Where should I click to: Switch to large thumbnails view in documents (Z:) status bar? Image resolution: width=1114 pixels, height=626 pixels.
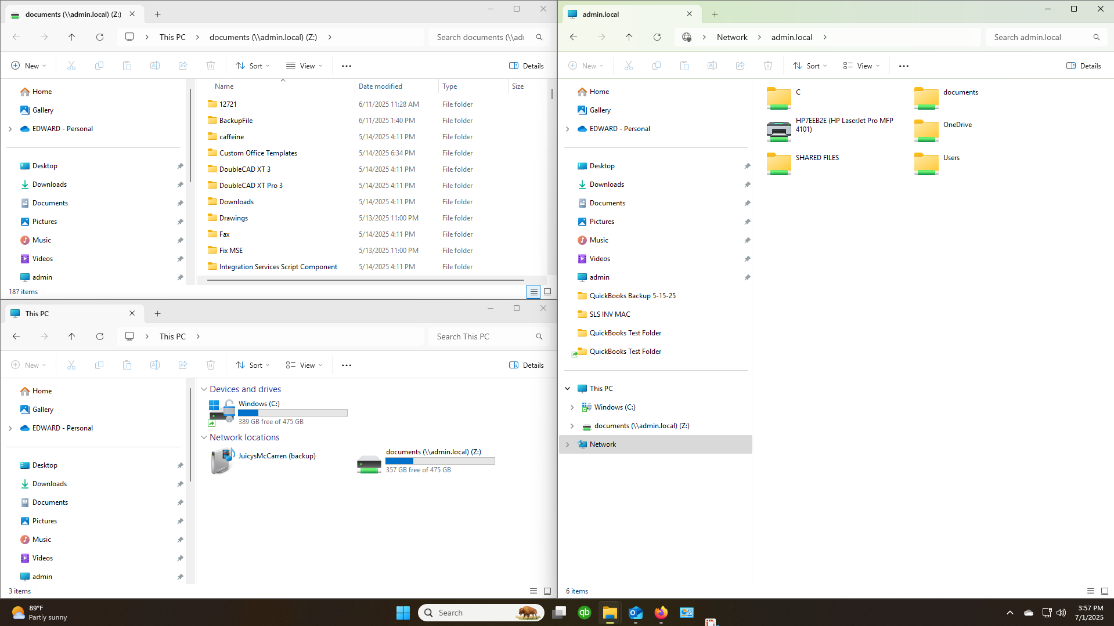(547, 292)
